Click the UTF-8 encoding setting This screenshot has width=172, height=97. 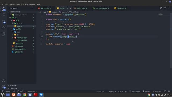[120, 91]
